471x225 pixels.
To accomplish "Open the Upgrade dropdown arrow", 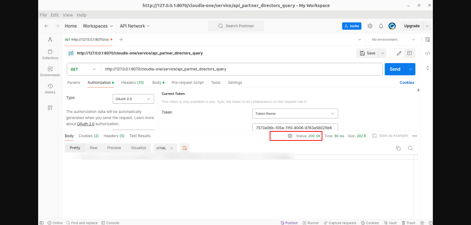I will coord(427,26).
